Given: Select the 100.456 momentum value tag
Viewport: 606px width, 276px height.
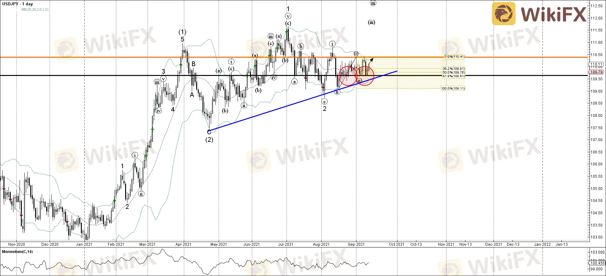Looking at the screenshot, I should pos(597,263).
